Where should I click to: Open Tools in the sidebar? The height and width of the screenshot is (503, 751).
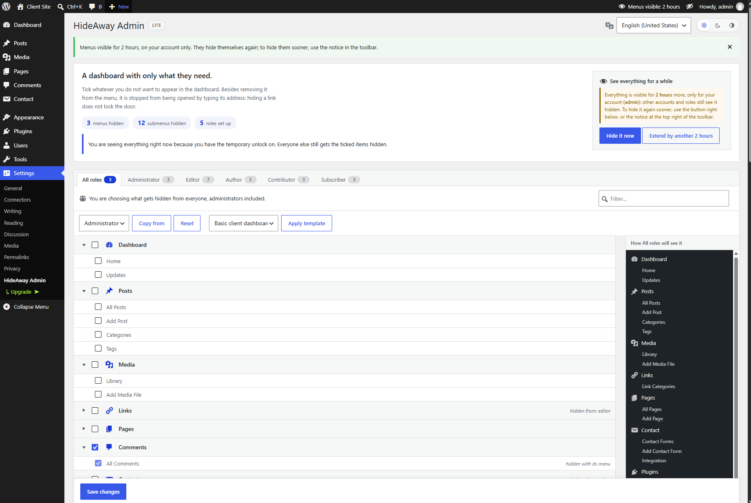click(32, 159)
